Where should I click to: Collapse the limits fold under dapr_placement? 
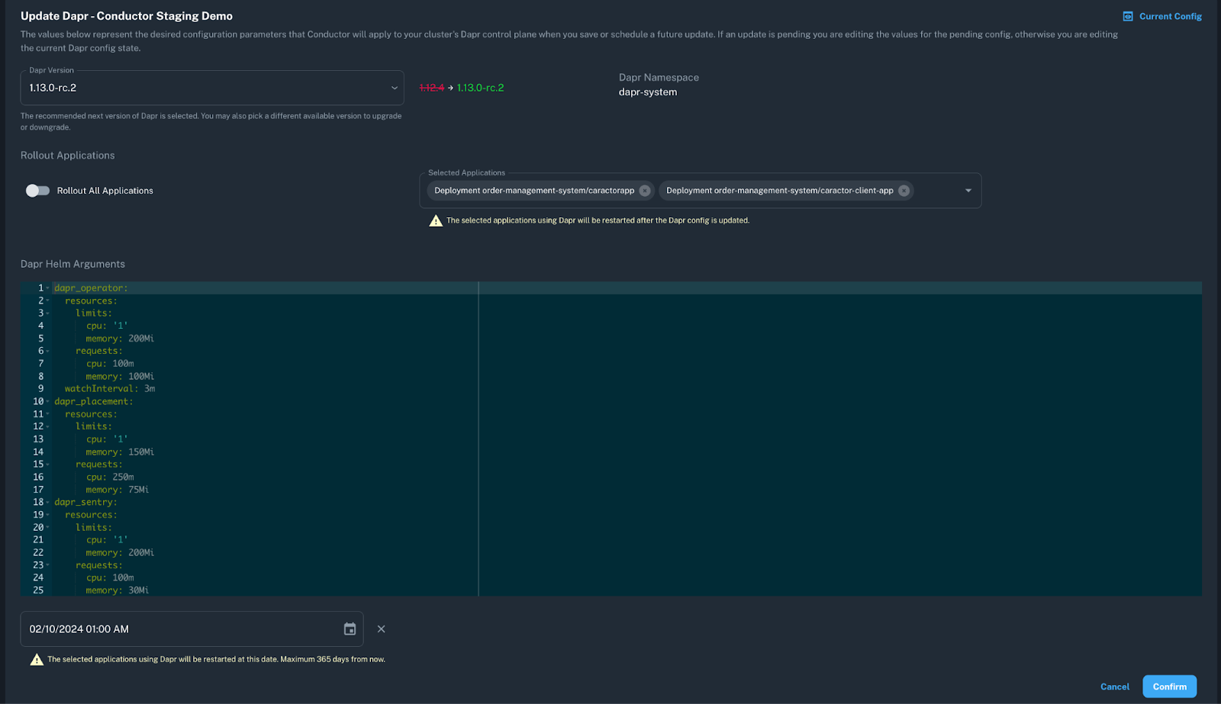click(x=47, y=426)
